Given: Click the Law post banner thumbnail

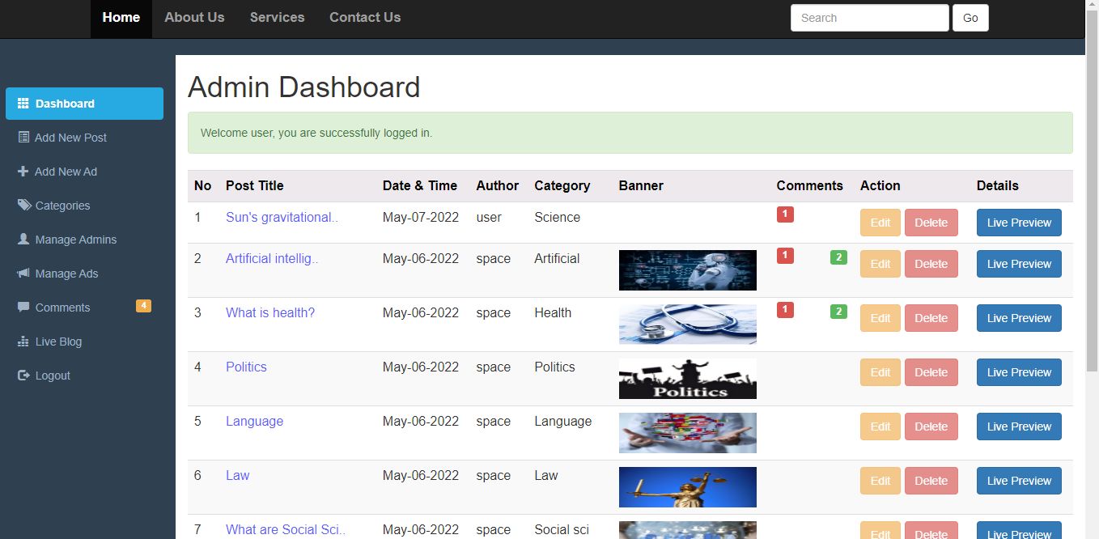Looking at the screenshot, I should click(687, 487).
